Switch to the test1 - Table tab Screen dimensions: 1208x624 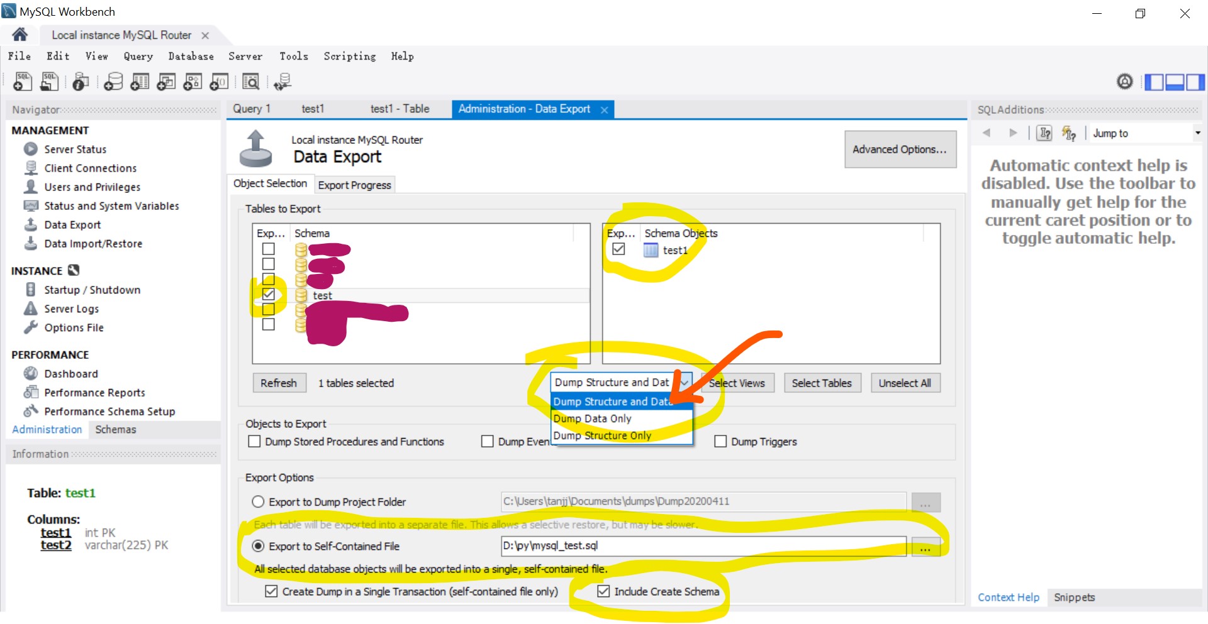coord(400,109)
